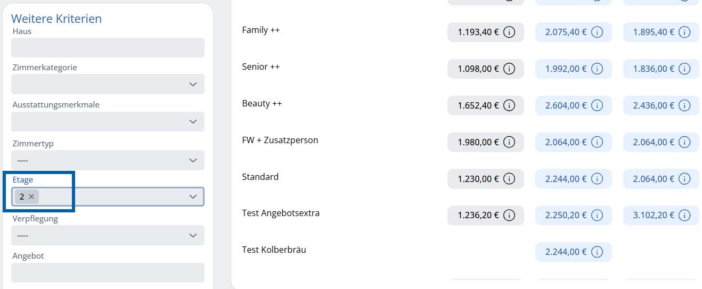702x289 pixels.
Task: Pick Test Angebotsextra price 2.250,20 €
Action: point(573,215)
